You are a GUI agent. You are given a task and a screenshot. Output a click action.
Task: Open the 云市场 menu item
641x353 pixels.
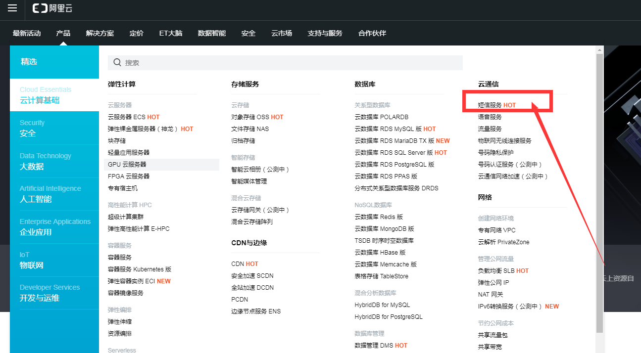282,33
